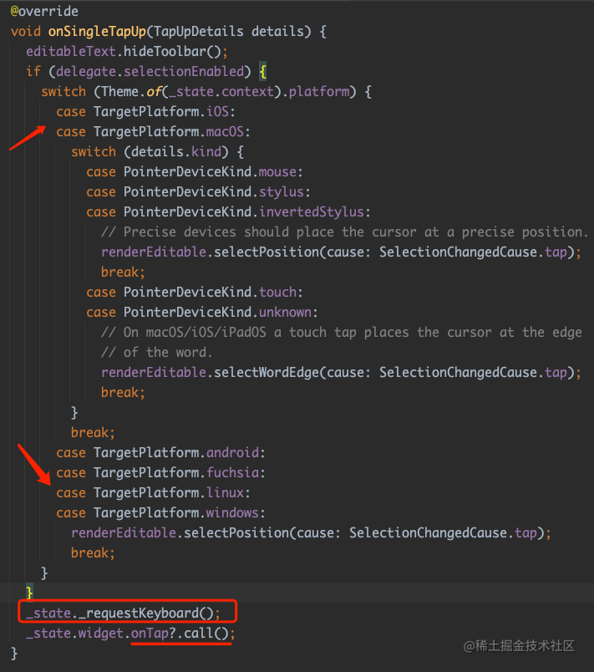
Task: Click the @override annotation
Action: coord(44,11)
